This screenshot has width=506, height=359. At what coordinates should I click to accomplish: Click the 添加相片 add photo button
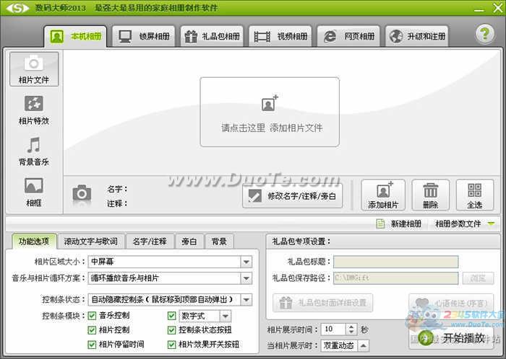pos(383,195)
